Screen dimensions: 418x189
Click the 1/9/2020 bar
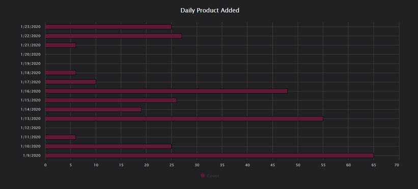click(210, 156)
